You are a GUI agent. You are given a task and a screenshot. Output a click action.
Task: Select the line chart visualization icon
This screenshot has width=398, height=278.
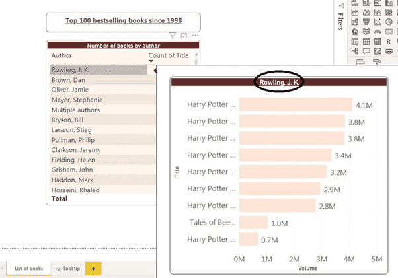(354, 12)
